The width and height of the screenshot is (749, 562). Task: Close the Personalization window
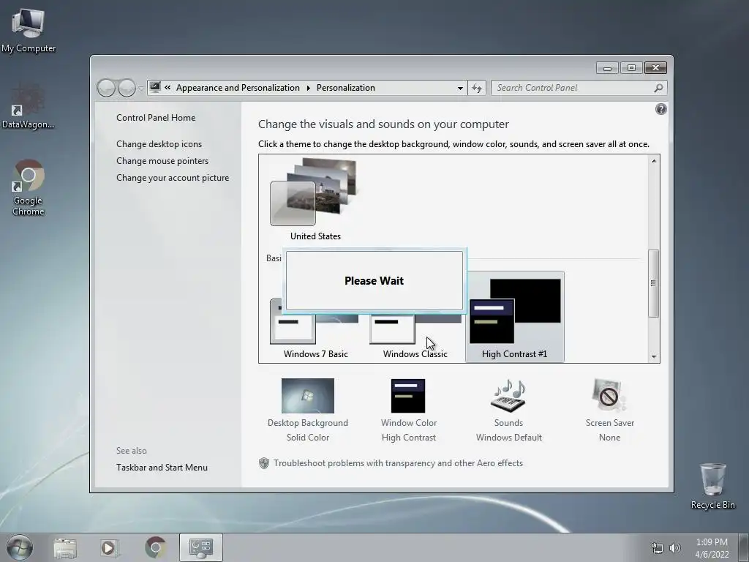pyautogui.click(x=655, y=68)
